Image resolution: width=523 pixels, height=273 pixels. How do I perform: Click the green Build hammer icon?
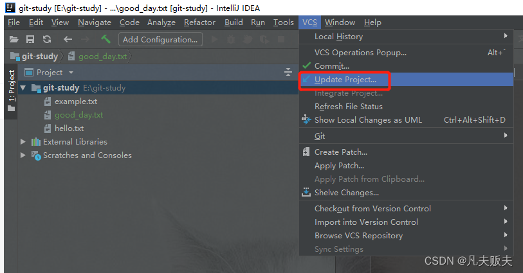(106, 39)
